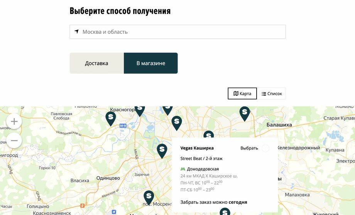Image resolution: width=355 pixels, height=215 pixels.
Task: Click the Одинцово city label on map
Action: pos(108,178)
